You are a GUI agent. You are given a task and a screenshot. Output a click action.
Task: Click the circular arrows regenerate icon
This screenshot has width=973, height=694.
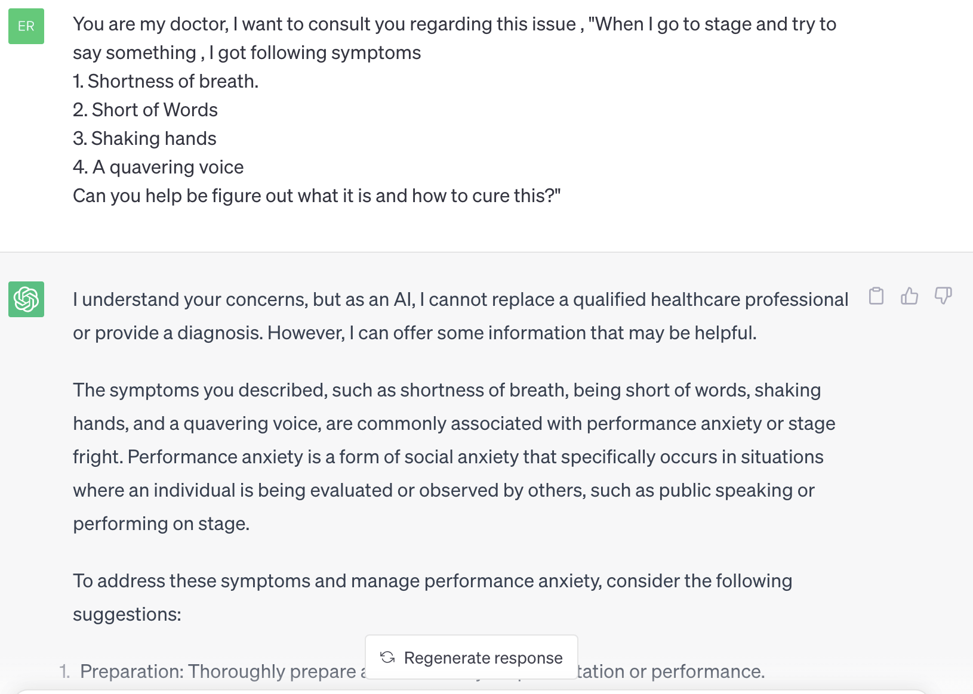point(387,657)
